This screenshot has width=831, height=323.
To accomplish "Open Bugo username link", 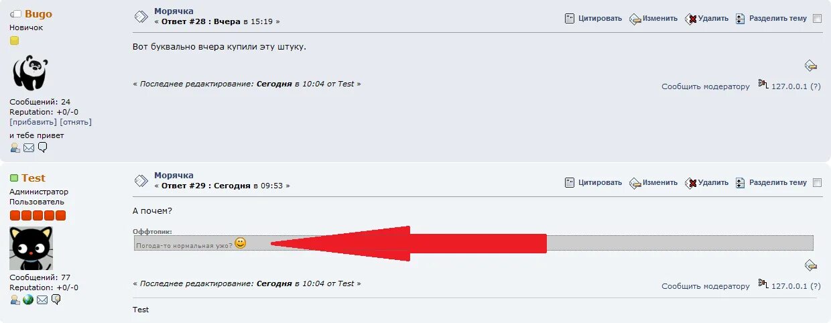I will 38,14.
